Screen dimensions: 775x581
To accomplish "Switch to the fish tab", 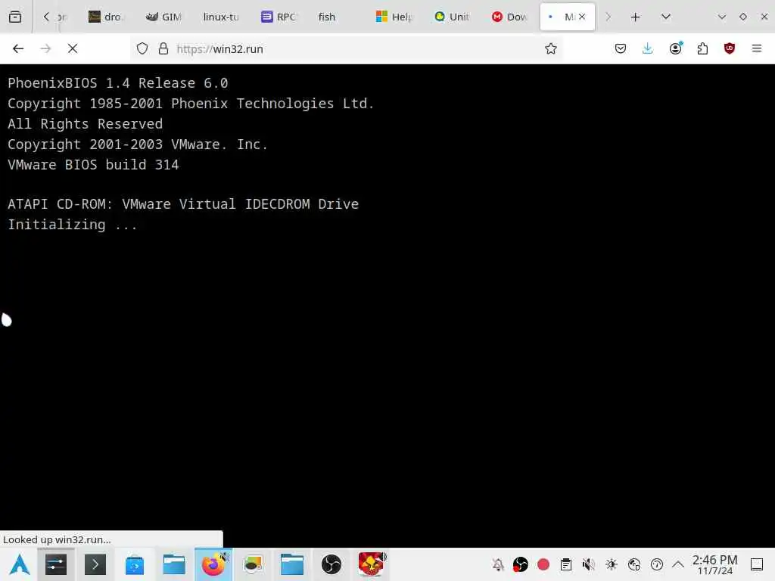I will pyautogui.click(x=327, y=17).
